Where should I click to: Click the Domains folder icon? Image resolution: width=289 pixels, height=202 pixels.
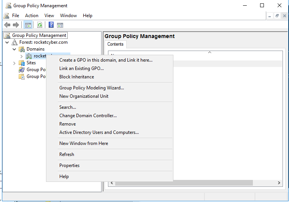pos(22,49)
